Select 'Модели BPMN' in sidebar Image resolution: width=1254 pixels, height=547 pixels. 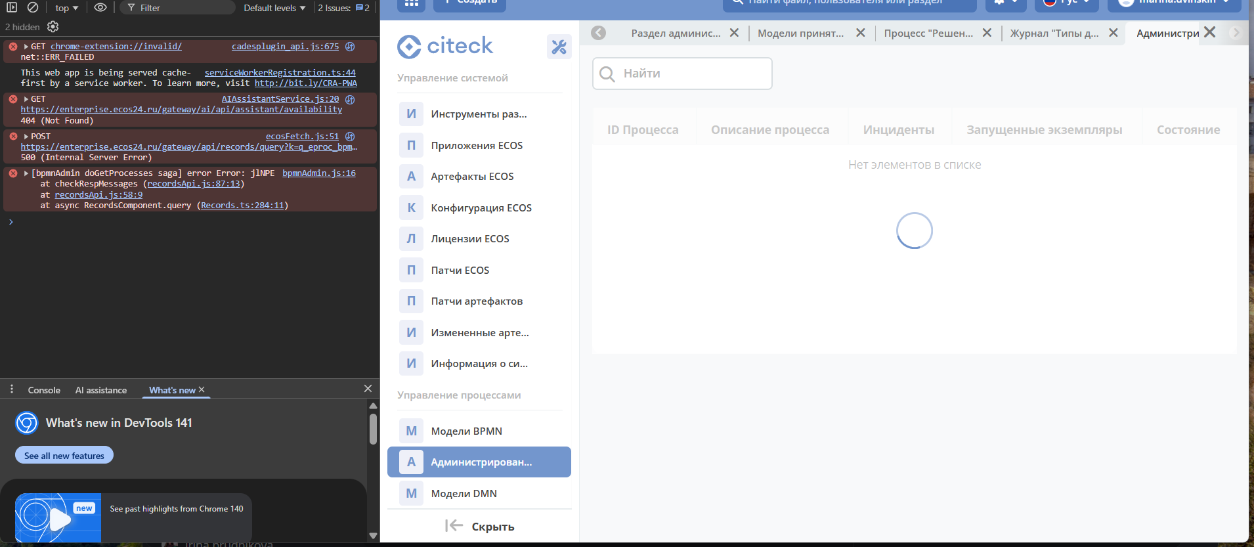[466, 431]
